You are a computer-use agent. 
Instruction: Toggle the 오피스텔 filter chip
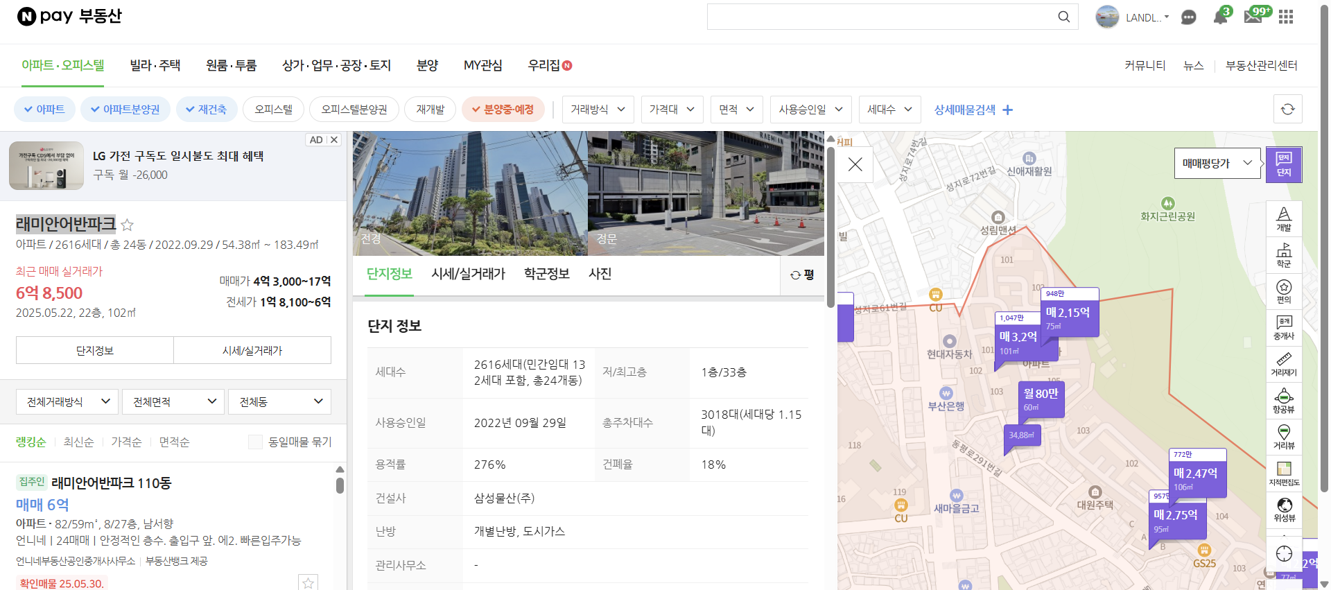pos(274,109)
